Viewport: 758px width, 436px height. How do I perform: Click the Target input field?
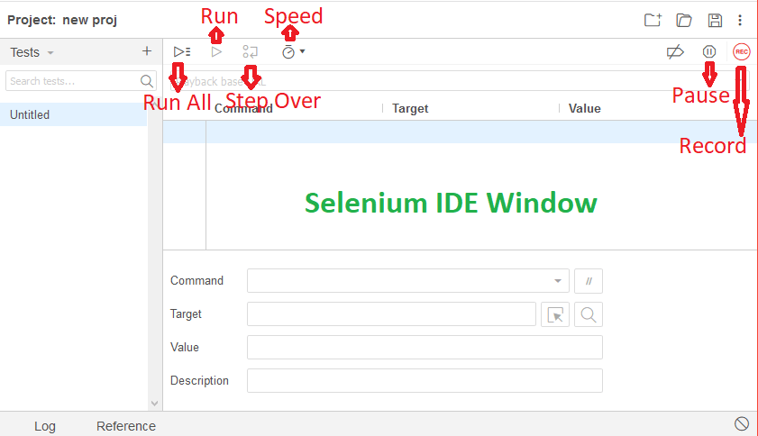(391, 314)
